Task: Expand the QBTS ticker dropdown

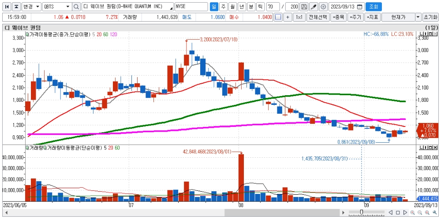Action: 68,7
